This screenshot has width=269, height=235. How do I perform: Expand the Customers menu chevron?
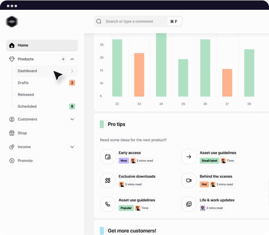[x=72, y=119]
